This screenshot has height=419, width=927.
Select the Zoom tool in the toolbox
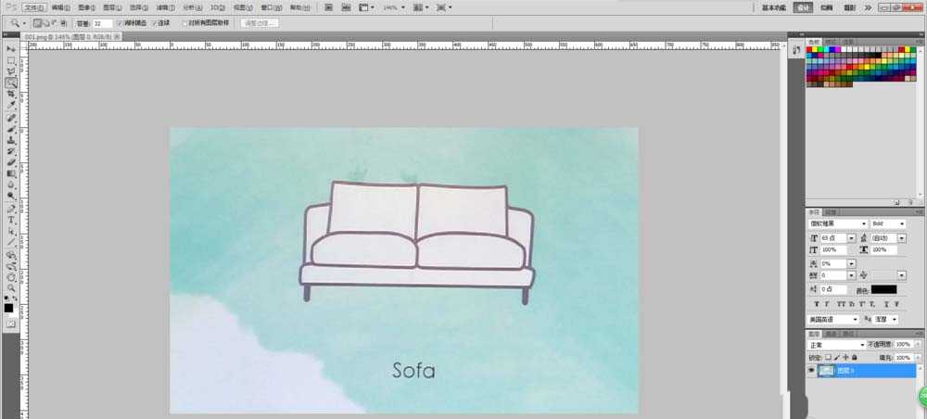(11, 288)
